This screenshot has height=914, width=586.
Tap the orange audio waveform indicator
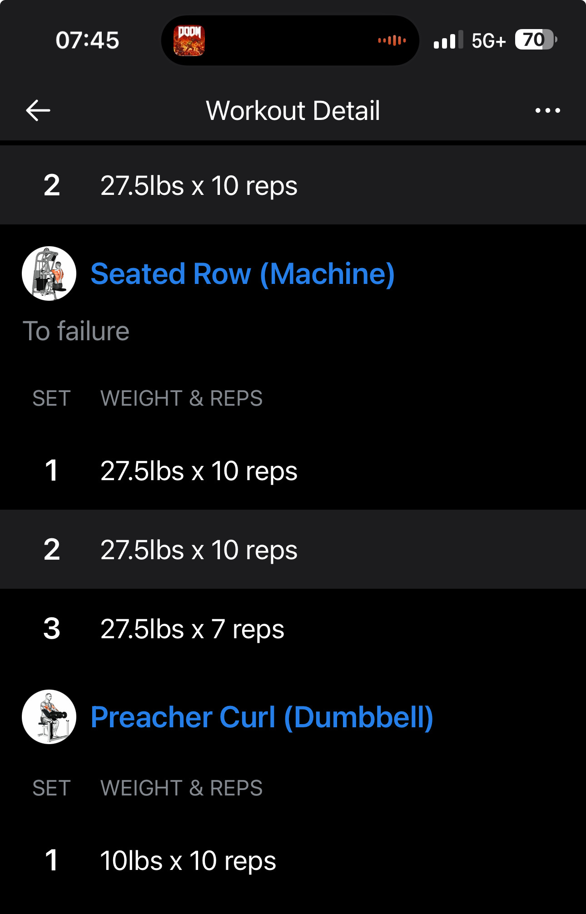(x=392, y=40)
